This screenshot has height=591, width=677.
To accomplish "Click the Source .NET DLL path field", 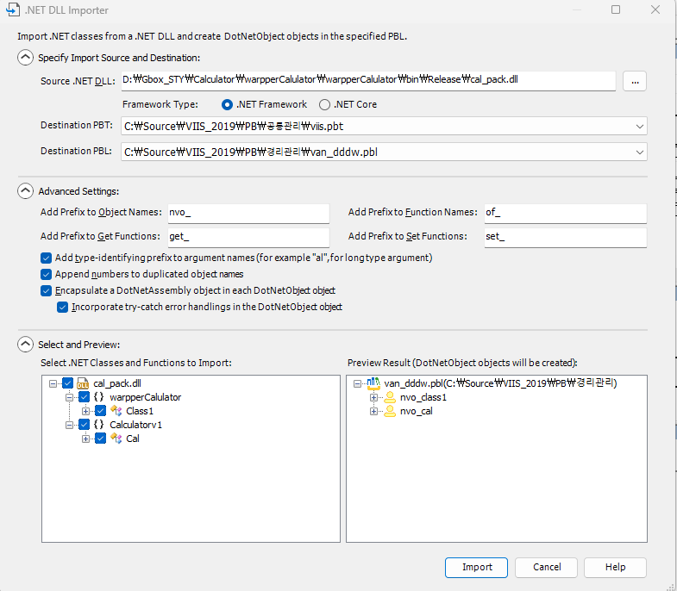I will click(x=368, y=81).
